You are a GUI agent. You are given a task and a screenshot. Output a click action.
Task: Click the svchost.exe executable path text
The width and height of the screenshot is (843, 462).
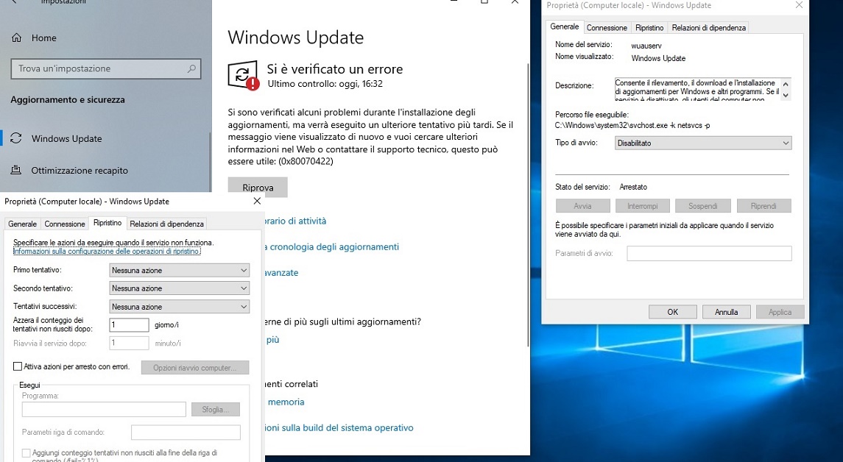(632, 126)
